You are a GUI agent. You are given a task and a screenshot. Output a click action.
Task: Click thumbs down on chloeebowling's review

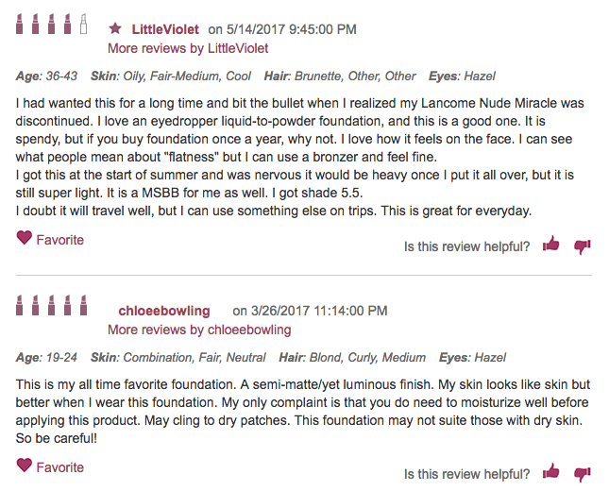(x=582, y=473)
